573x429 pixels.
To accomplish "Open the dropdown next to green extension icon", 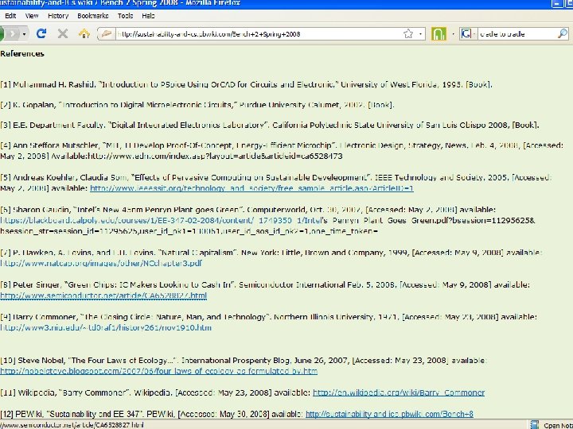I will tap(453, 34).
